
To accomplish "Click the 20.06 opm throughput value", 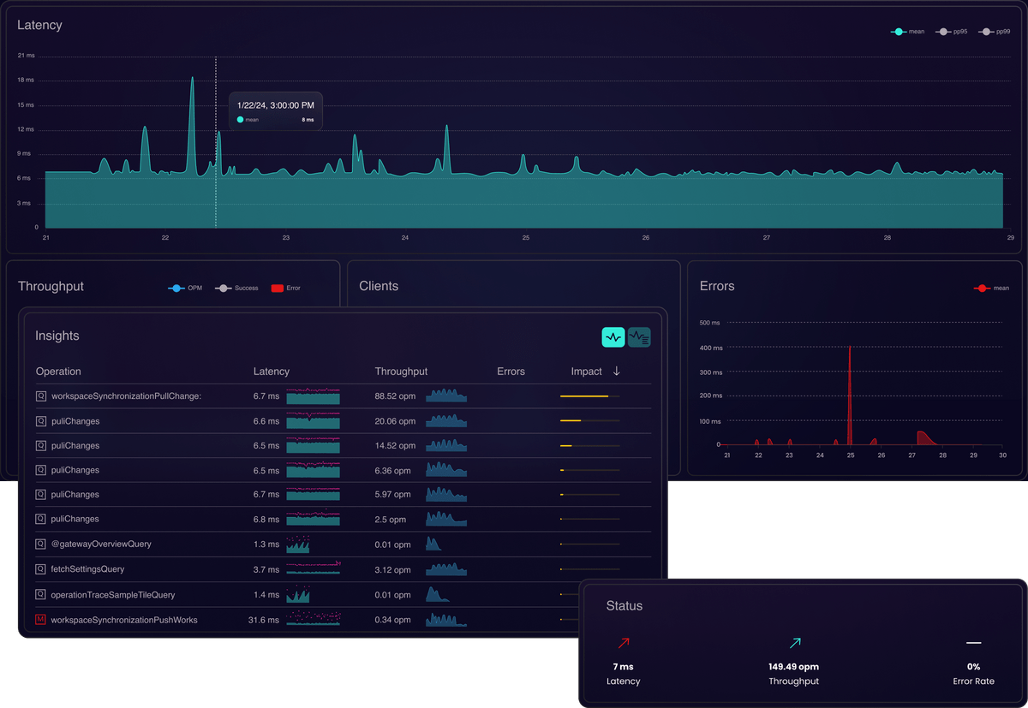I will click(x=395, y=421).
